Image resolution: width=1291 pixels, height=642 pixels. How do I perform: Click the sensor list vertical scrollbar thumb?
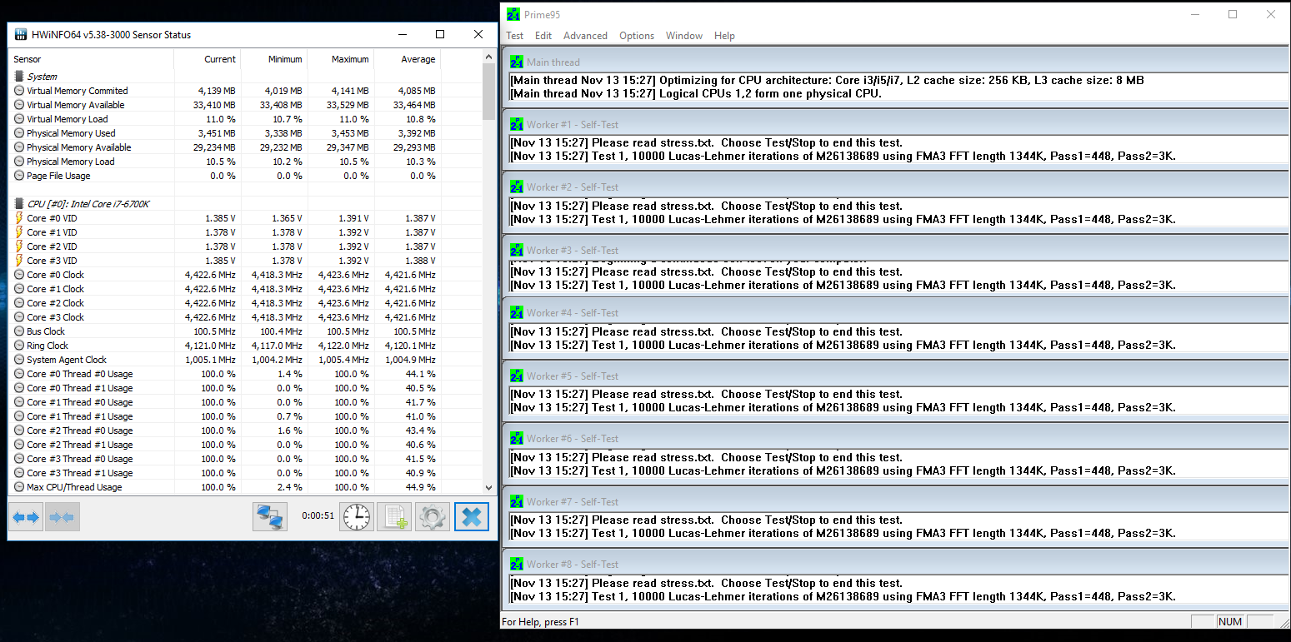coord(489,91)
